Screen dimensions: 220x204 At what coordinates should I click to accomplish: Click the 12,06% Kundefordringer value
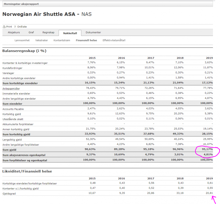179,67
